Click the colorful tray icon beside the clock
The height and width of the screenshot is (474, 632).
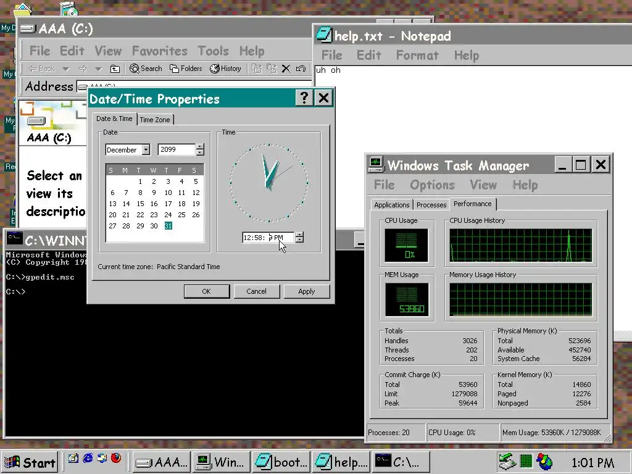pyautogui.click(x=544, y=462)
